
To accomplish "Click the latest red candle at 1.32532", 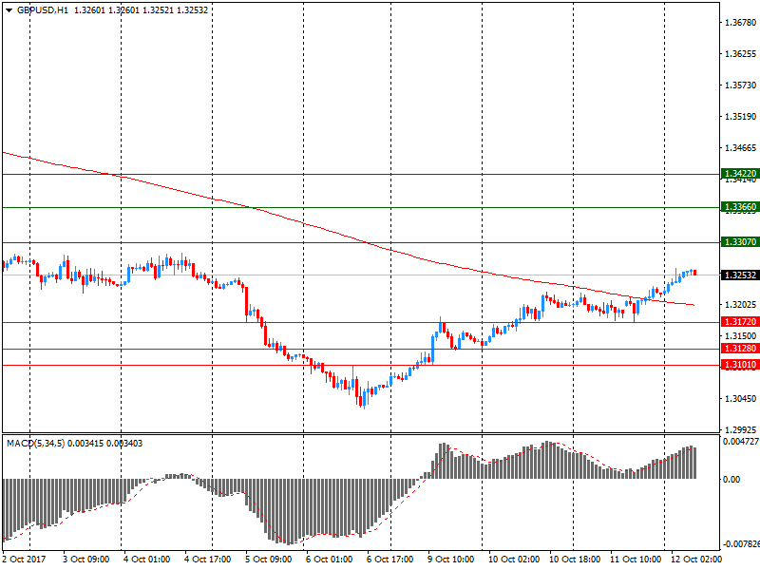I will point(695,273).
